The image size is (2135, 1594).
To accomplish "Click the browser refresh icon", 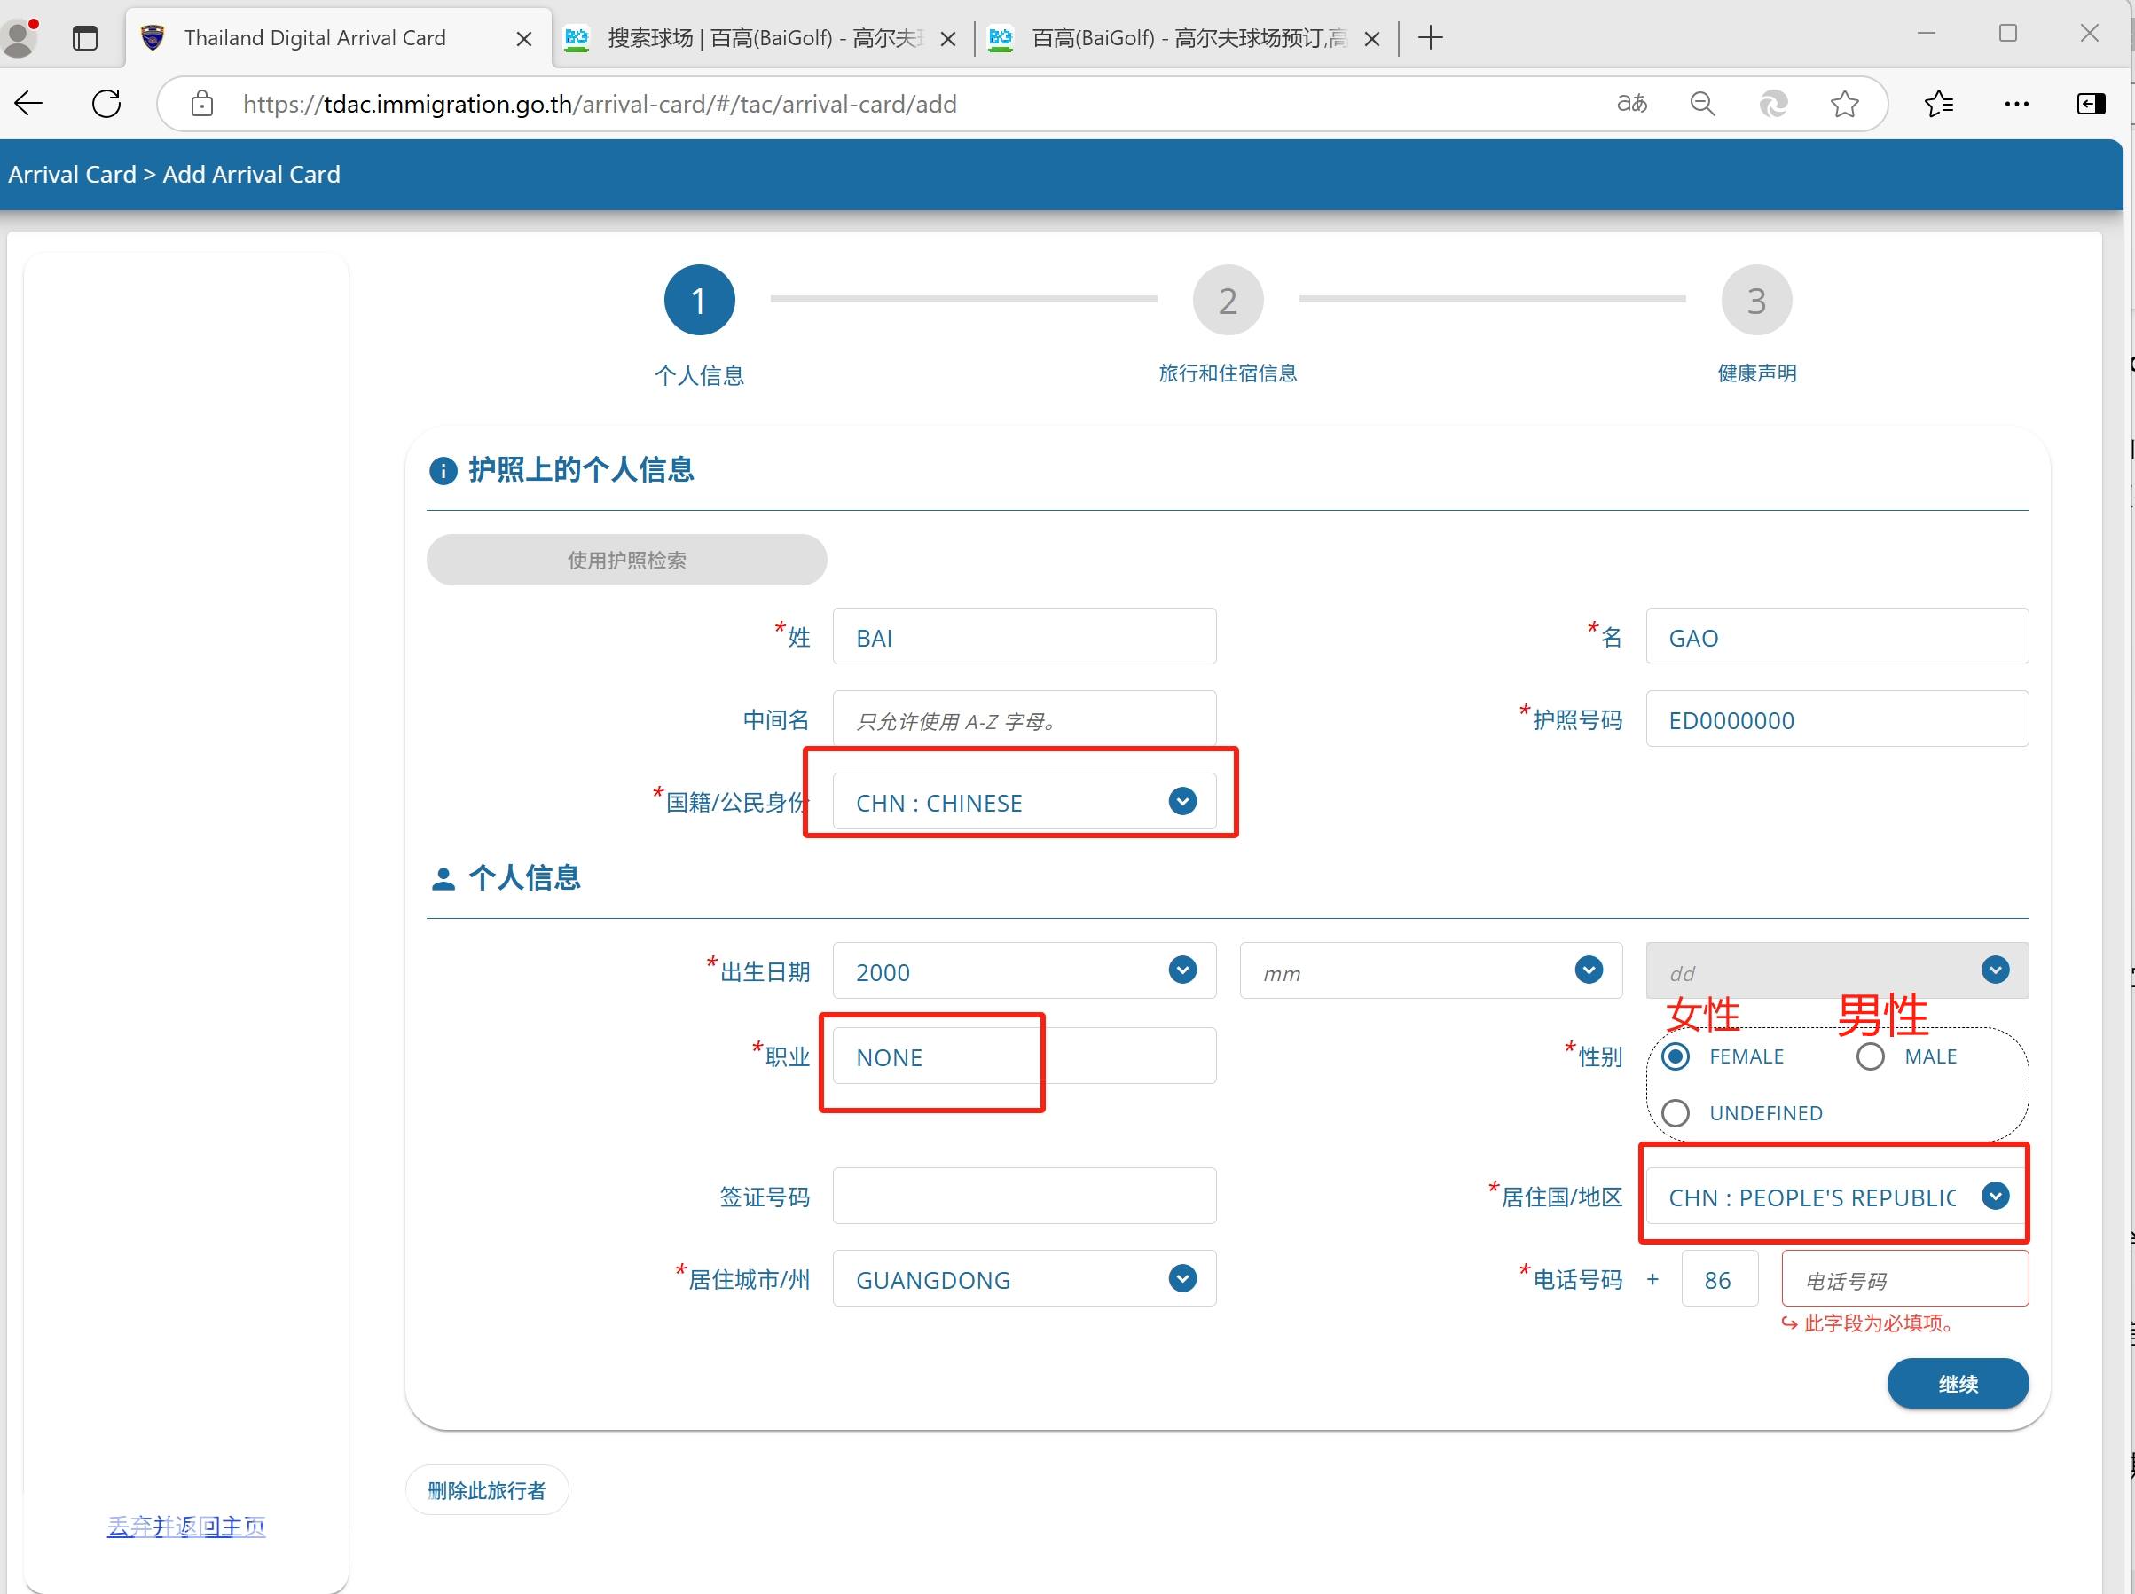I will pyautogui.click(x=106, y=103).
